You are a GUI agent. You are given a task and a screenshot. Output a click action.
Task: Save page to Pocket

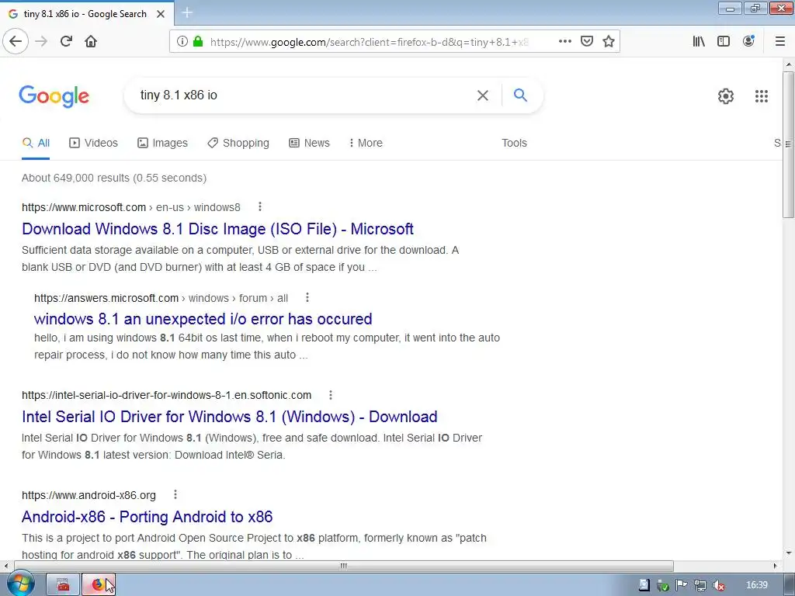[x=587, y=41]
